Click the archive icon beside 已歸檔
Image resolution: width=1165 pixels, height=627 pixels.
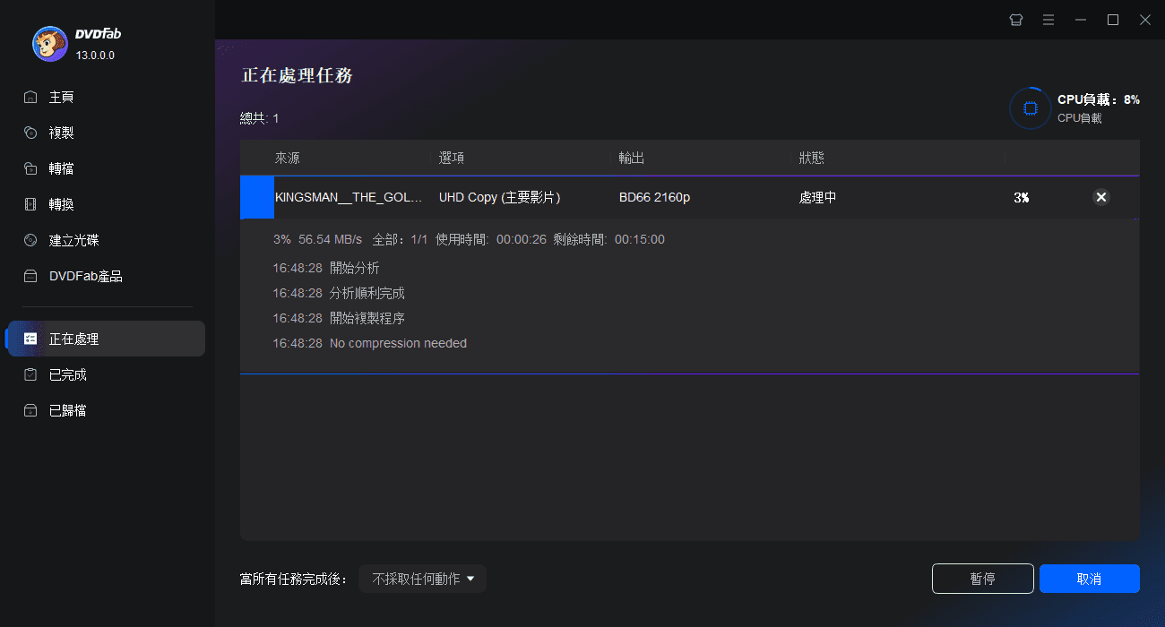coord(30,410)
